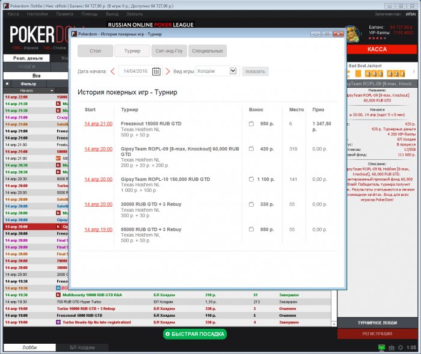The height and width of the screenshot is (354, 421).
Task: Click K icon in highlighted red 20:00 row
Action: 58,227
